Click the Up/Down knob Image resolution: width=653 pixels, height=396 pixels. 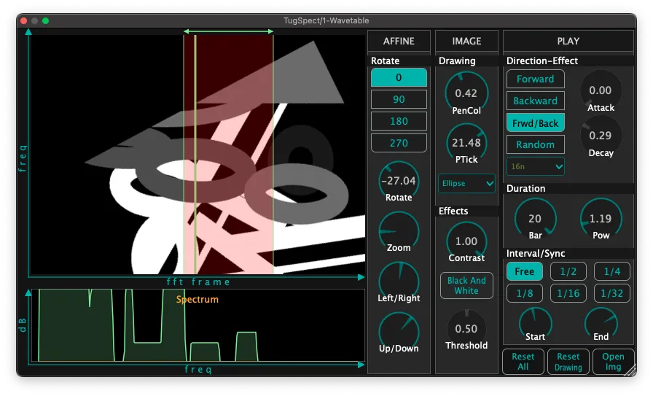tap(399, 332)
